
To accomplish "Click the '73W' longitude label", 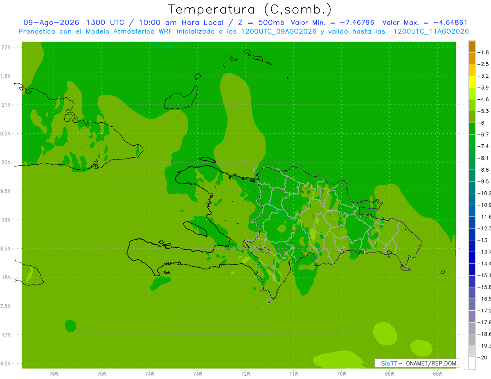I will tap(198, 373).
